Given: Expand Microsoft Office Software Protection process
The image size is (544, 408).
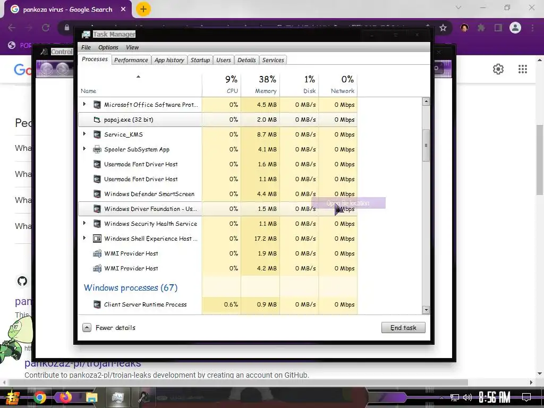Looking at the screenshot, I should click(84, 104).
